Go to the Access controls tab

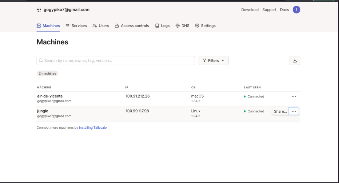point(132,26)
